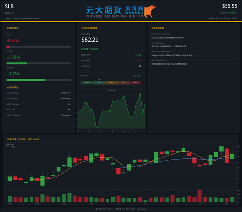
Task: Click the red -0.53% progress bar
Action: [8, 47]
